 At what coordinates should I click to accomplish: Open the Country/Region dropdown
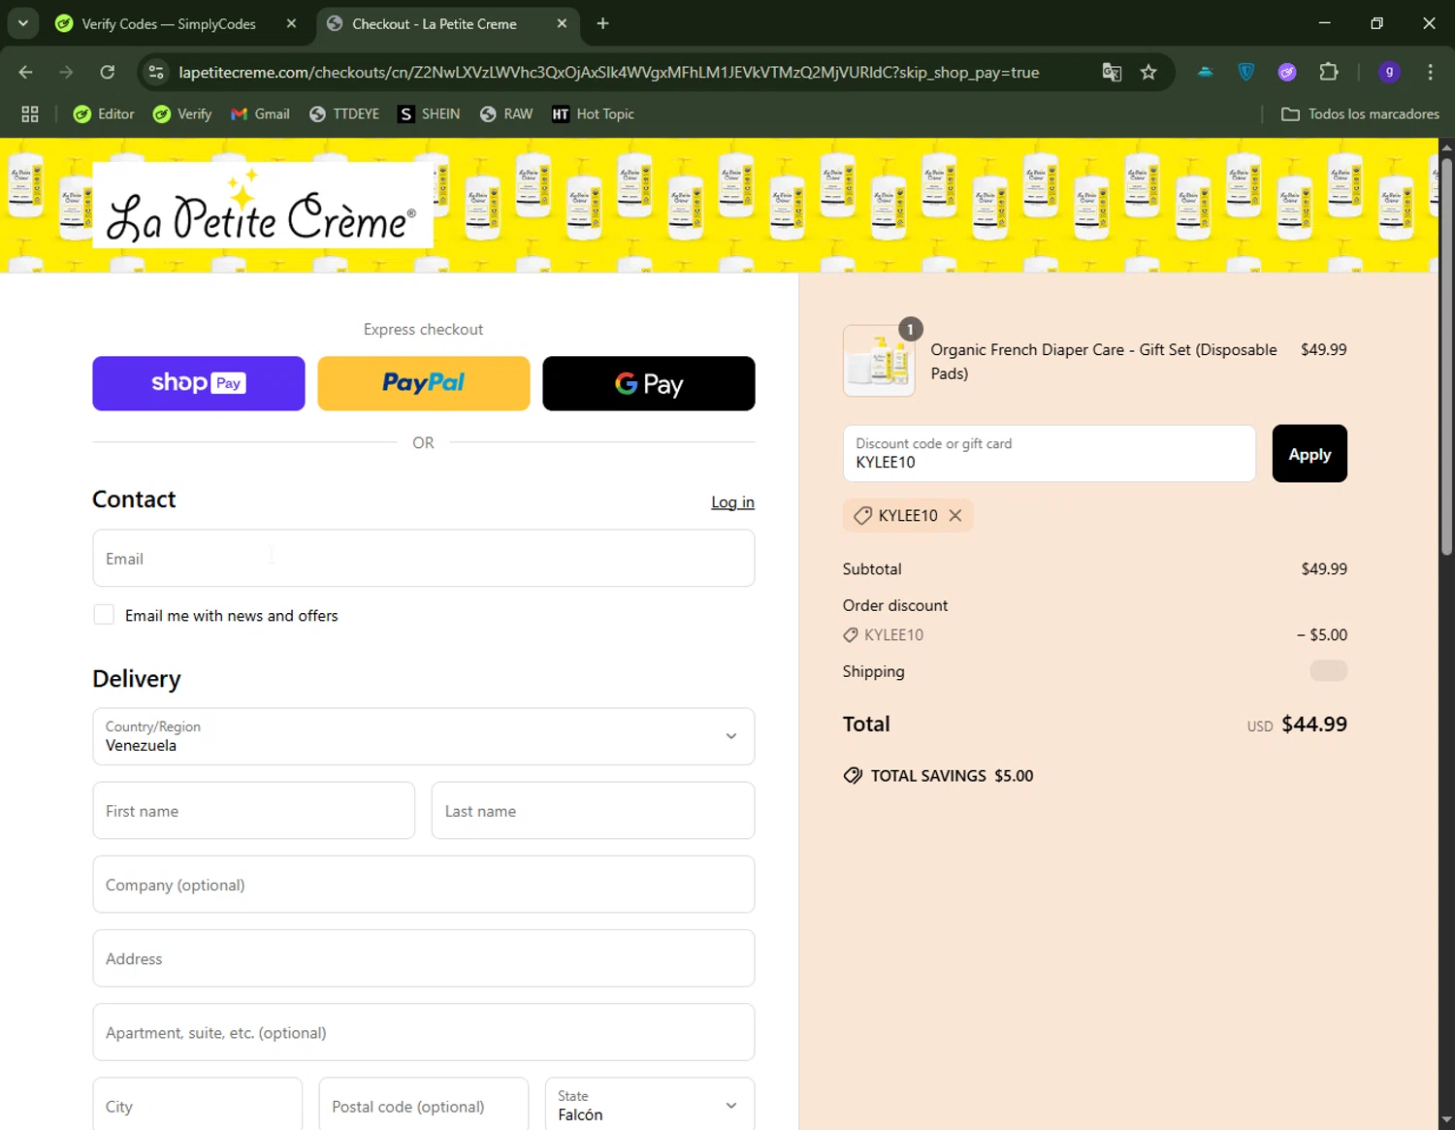pos(424,736)
